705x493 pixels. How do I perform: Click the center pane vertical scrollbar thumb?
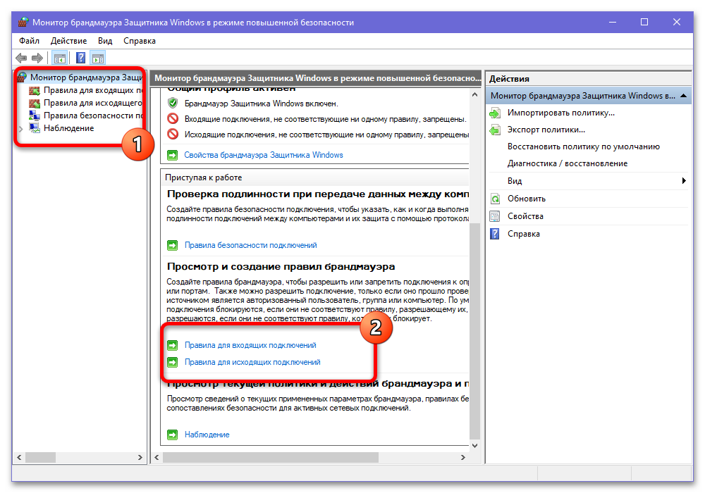[474, 331]
